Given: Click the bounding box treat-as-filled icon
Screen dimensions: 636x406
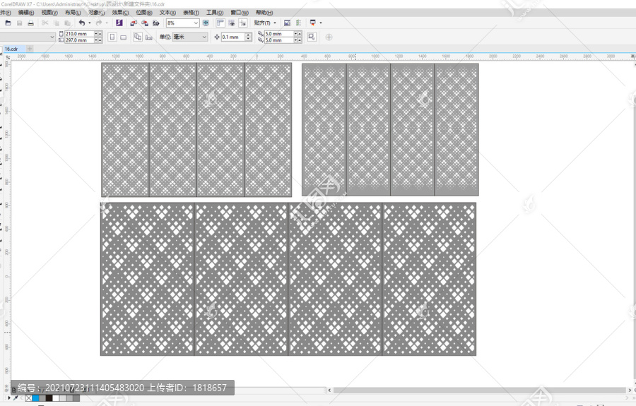Looking at the screenshot, I should 312,37.
